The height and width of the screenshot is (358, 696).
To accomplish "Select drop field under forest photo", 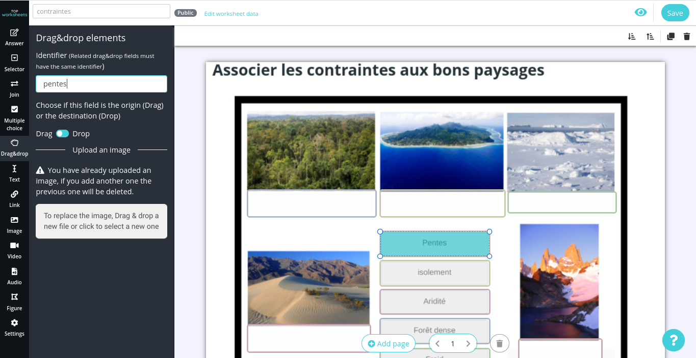I will click(x=312, y=203).
